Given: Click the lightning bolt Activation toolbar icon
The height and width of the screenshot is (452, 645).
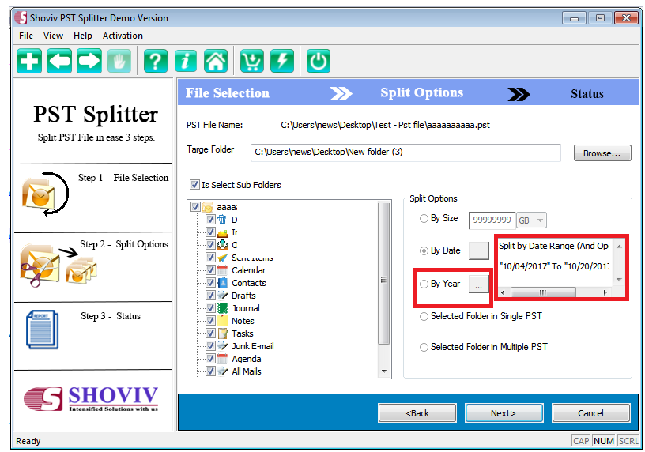Looking at the screenshot, I should tap(282, 62).
